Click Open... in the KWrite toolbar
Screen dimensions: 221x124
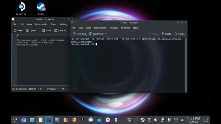[32, 30]
